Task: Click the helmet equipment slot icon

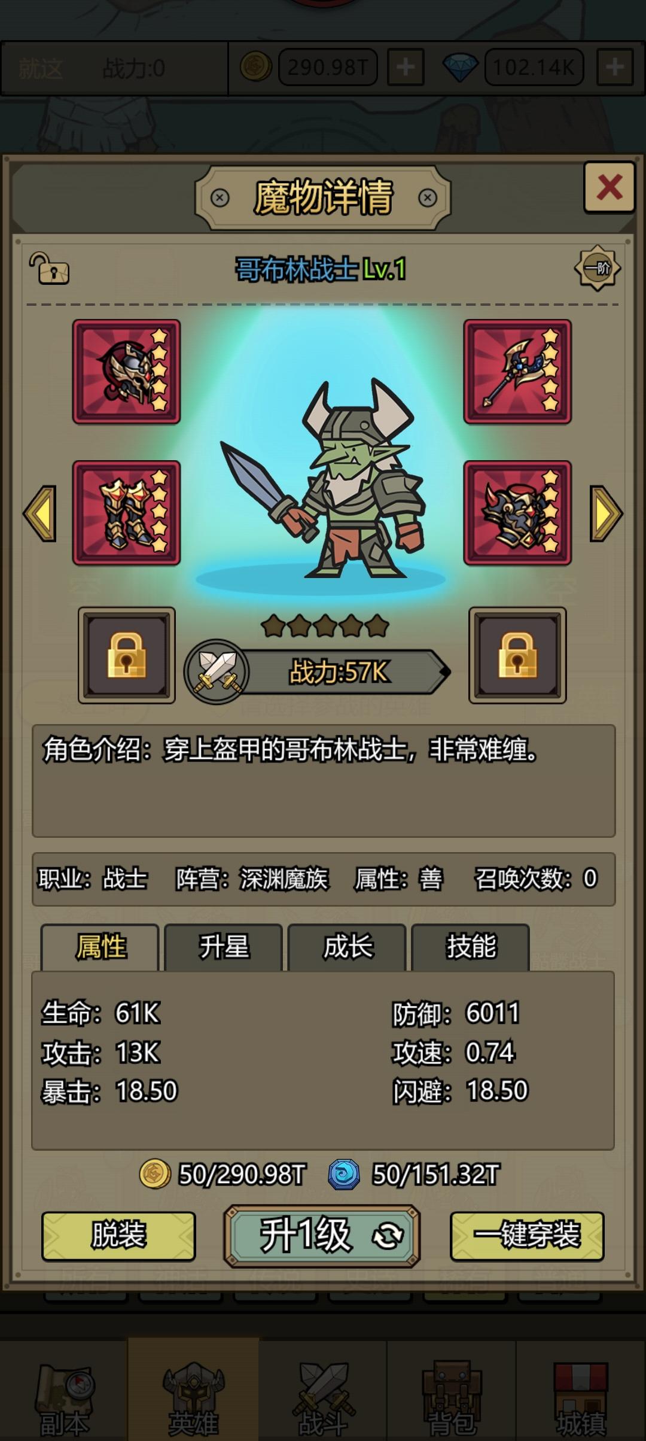Action: 126,372
